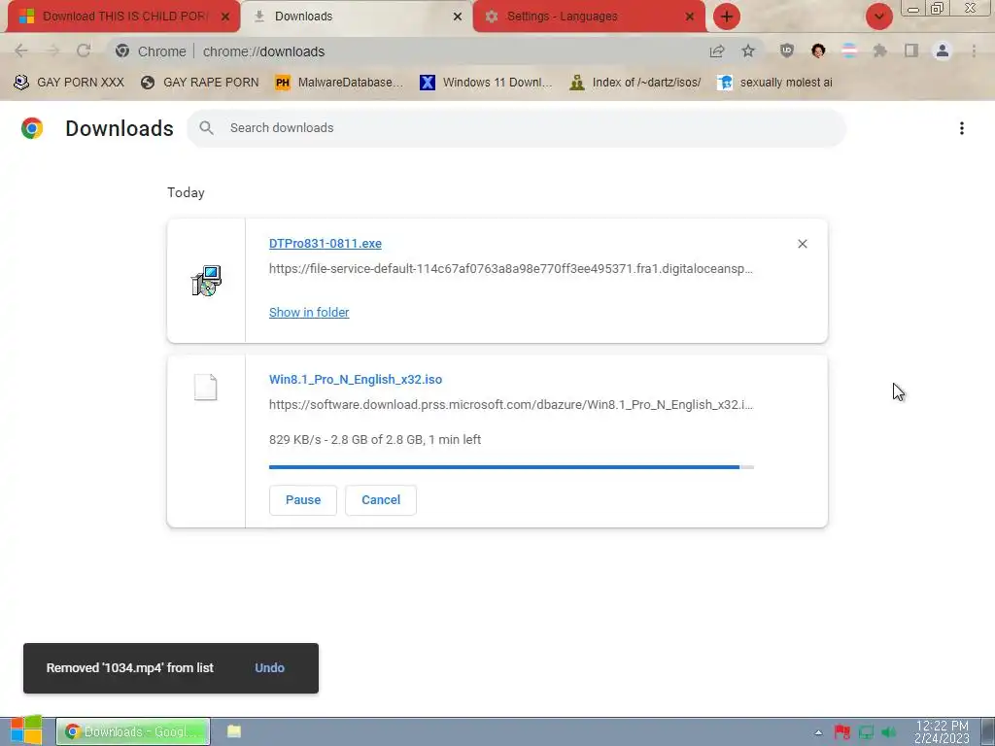Show hidden tray icons arrow
The height and width of the screenshot is (746, 995).
click(818, 732)
